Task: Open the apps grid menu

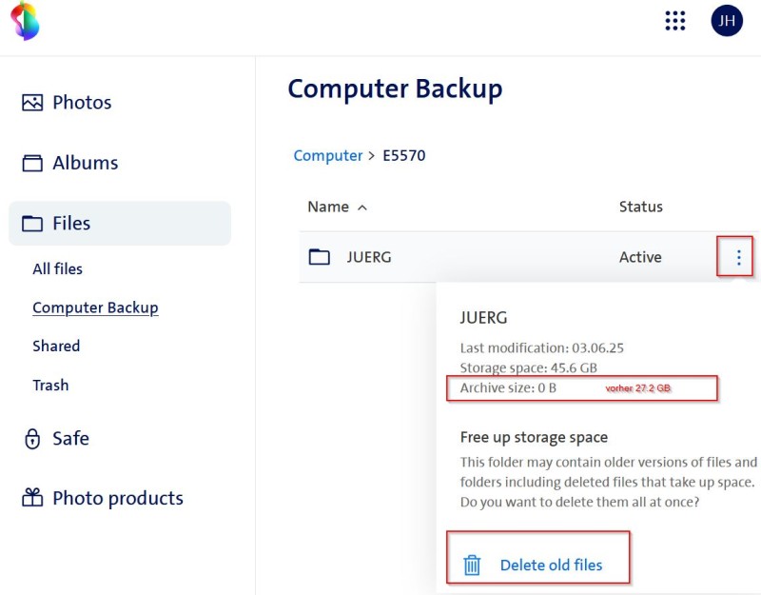Action: 675,21
